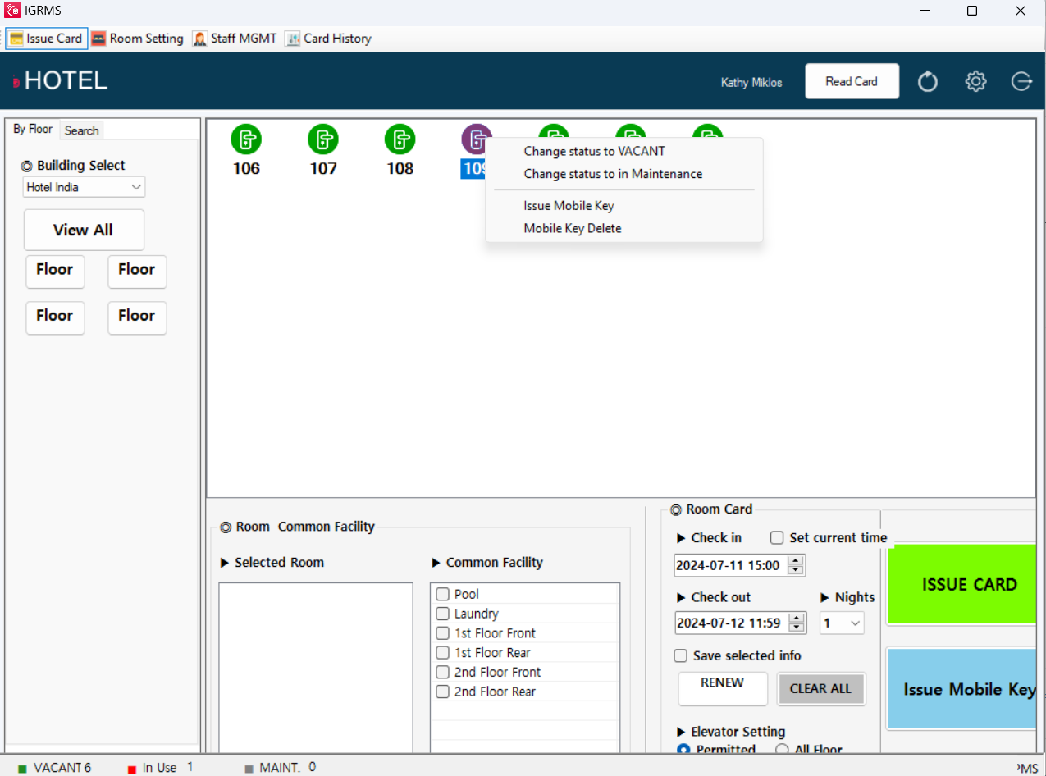The image size is (1046, 776).
Task: Increase the check-out time using the stepper
Action: coord(795,619)
